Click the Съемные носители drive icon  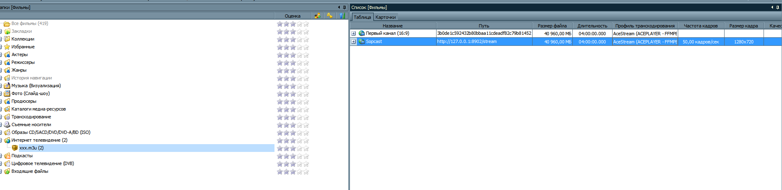(7, 124)
